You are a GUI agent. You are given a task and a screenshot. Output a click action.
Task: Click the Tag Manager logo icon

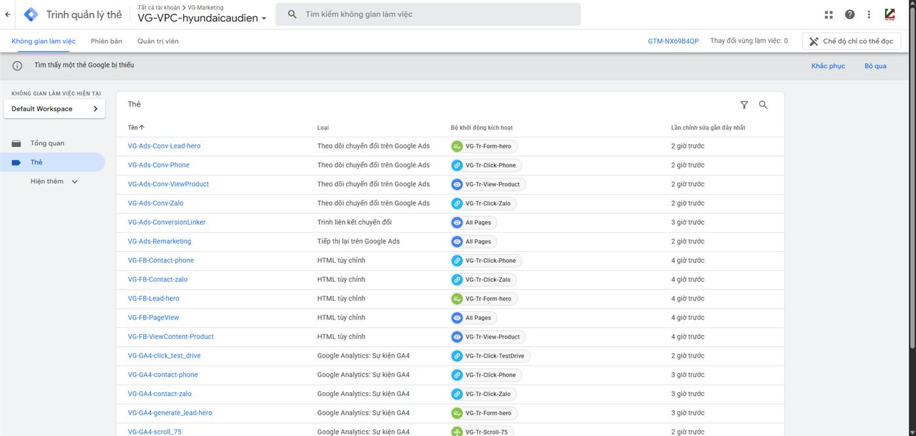click(31, 14)
